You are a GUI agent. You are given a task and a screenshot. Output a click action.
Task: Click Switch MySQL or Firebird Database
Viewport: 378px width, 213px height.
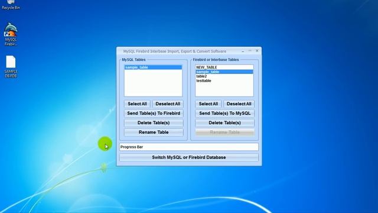coord(189,157)
